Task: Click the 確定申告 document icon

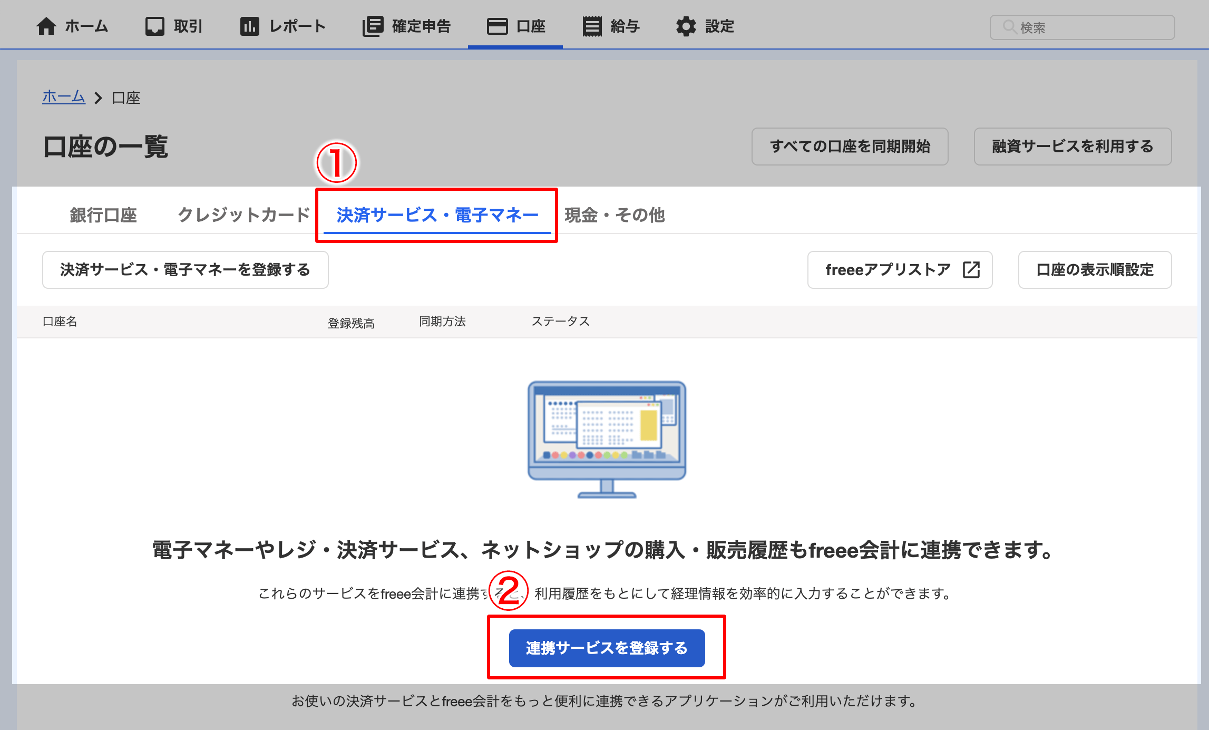Action: 373,26
